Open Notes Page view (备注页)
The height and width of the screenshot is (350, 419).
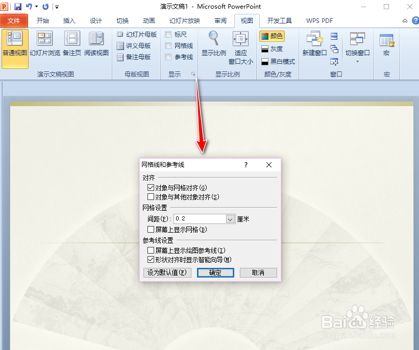tap(72, 44)
